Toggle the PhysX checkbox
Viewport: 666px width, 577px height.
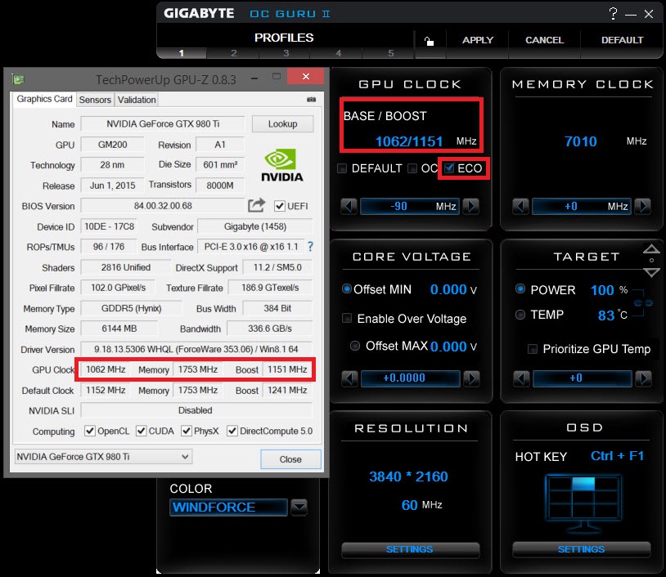(x=186, y=431)
